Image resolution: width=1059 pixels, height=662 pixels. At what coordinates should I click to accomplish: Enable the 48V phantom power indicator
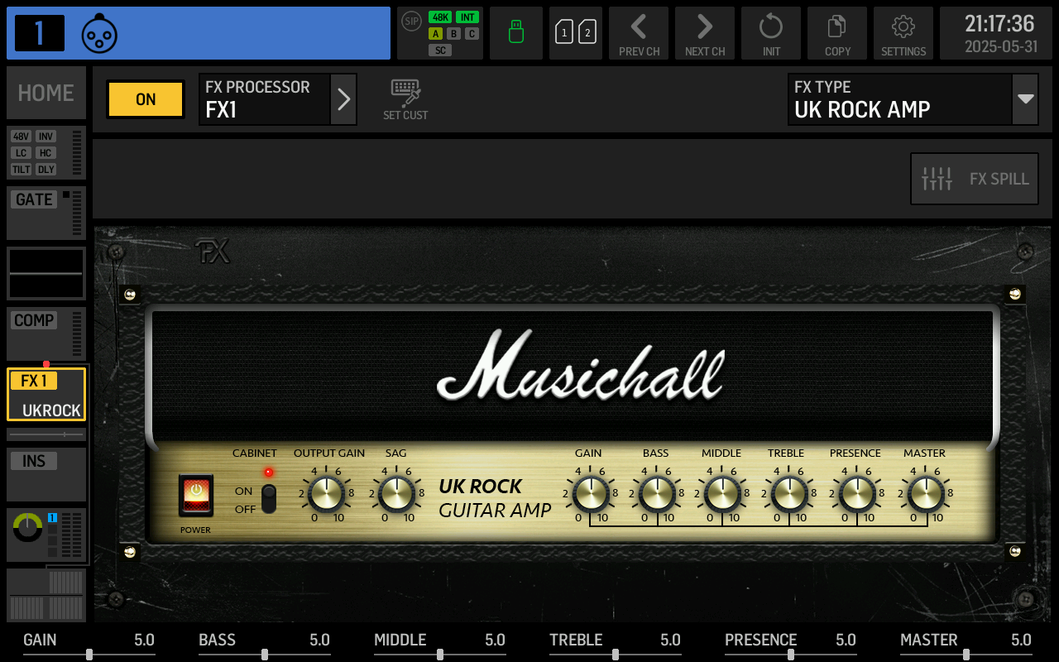[21, 137]
